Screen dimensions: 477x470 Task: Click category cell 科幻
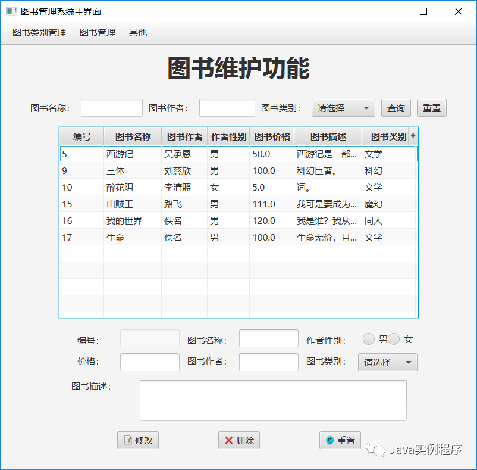point(389,170)
